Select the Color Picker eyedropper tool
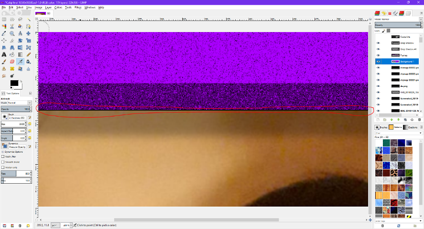This screenshot has width=424, height=229. (x=4, y=33)
